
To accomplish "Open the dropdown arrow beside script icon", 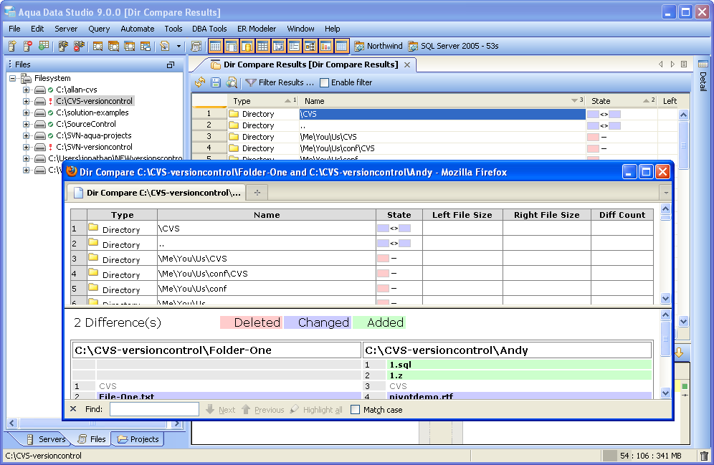I will click(x=178, y=46).
